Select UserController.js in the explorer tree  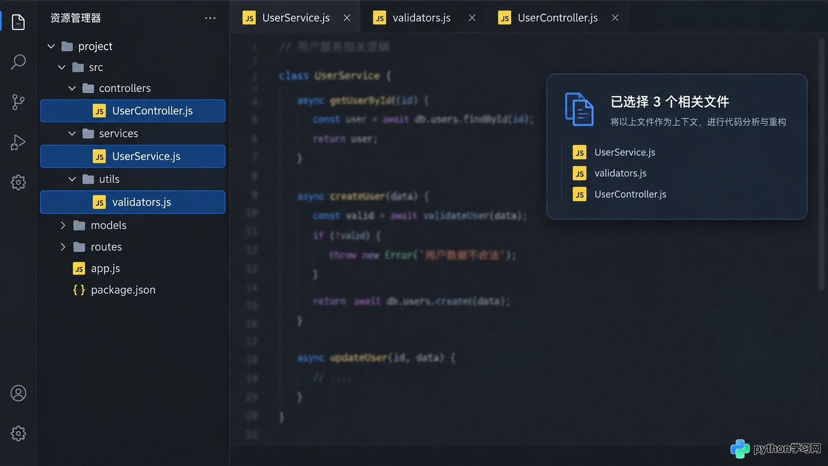[132, 111]
